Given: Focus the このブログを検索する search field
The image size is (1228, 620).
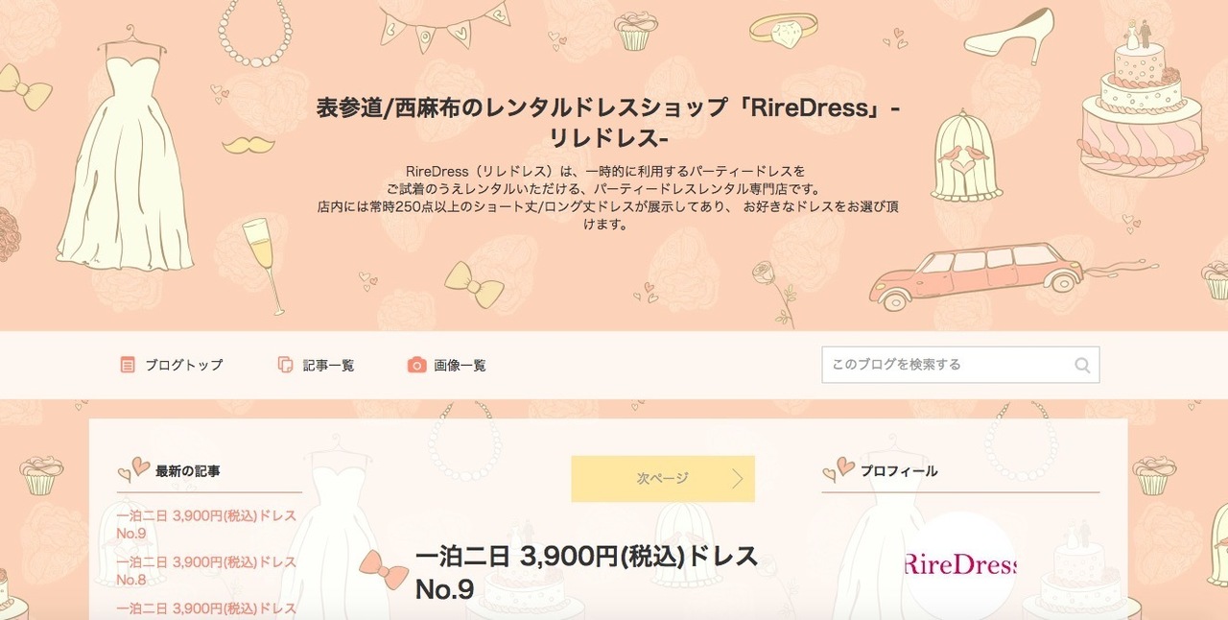Looking at the screenshot, I should click(960, 365).
